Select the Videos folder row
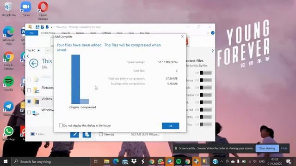The height and width of the screenshot is (166, 296). pyautogui.click(x=40, y=101)
